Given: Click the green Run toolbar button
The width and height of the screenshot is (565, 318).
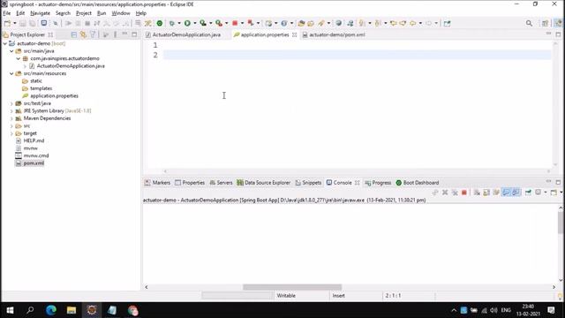Looking at the screenshot, I should [x=187, y=24].
